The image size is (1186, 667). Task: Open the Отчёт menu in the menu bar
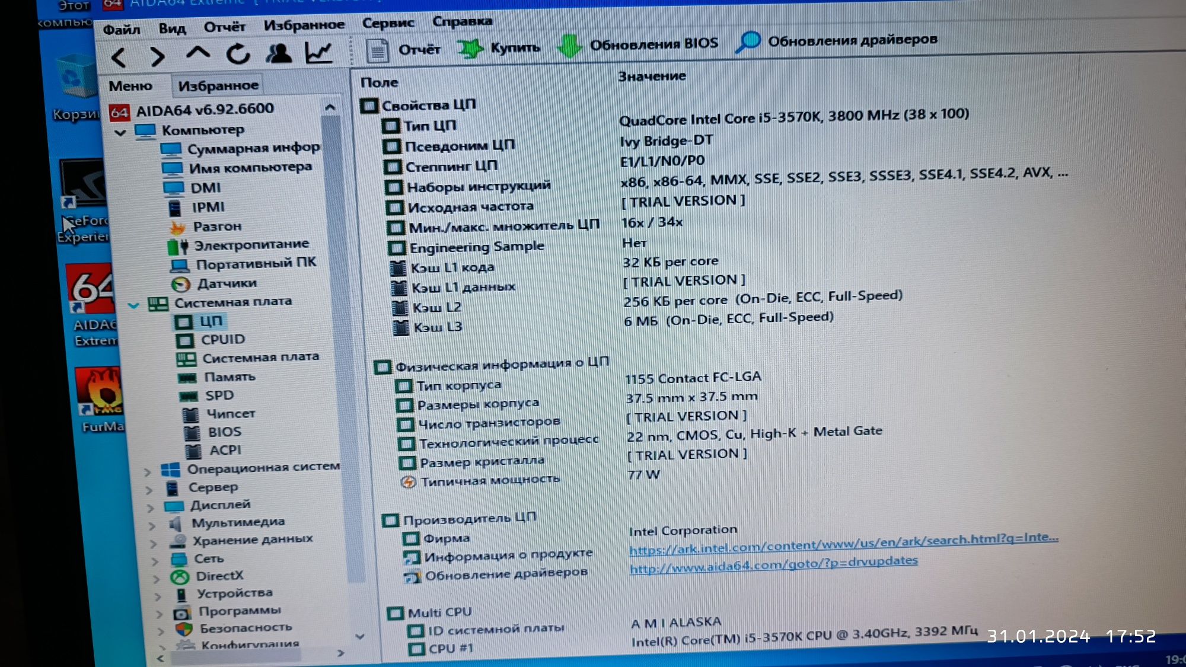pyautogui.click(x=224, y=27)
